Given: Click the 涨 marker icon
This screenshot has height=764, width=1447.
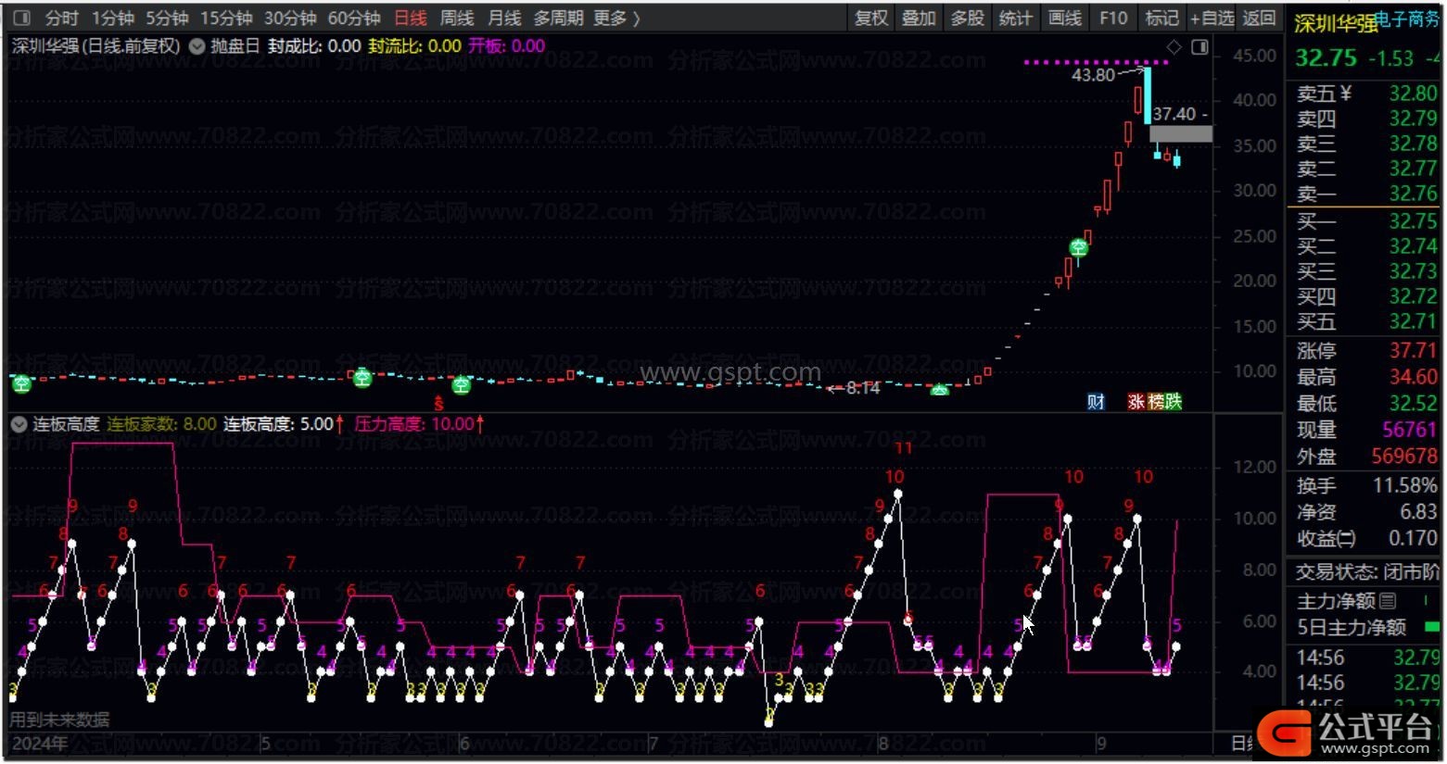Looking at the screenshot, I should pos(1136,401).
